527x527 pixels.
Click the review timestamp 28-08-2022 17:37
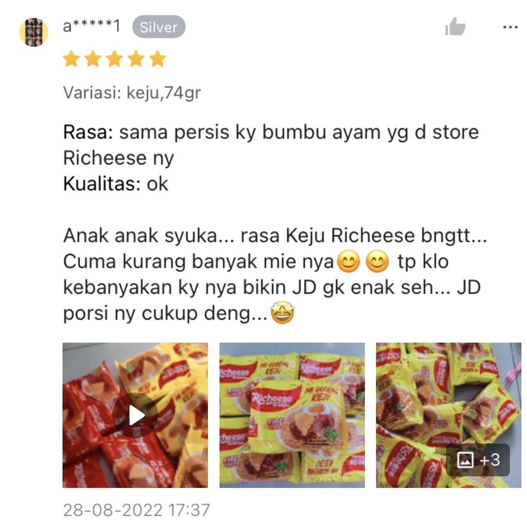tap(136, 510)
